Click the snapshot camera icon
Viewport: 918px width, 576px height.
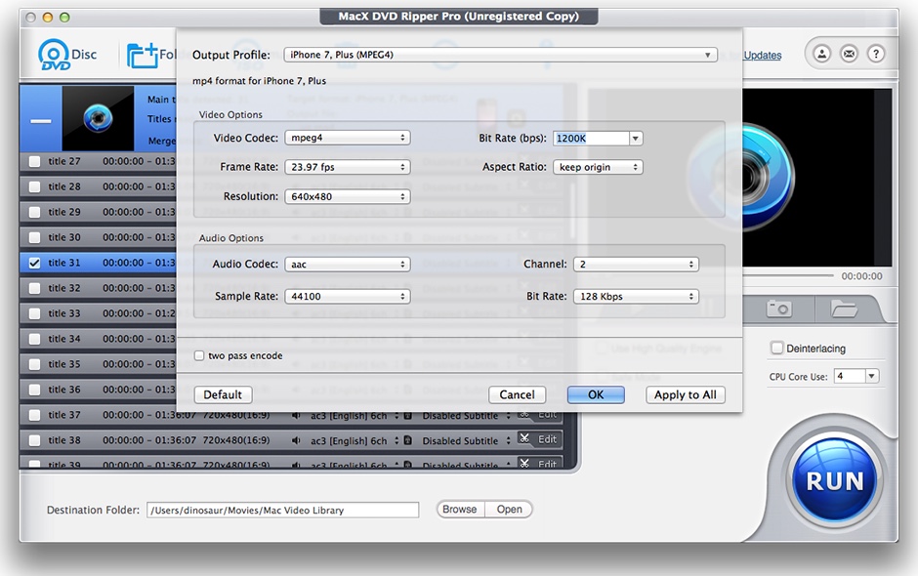[x=779, y=309]
